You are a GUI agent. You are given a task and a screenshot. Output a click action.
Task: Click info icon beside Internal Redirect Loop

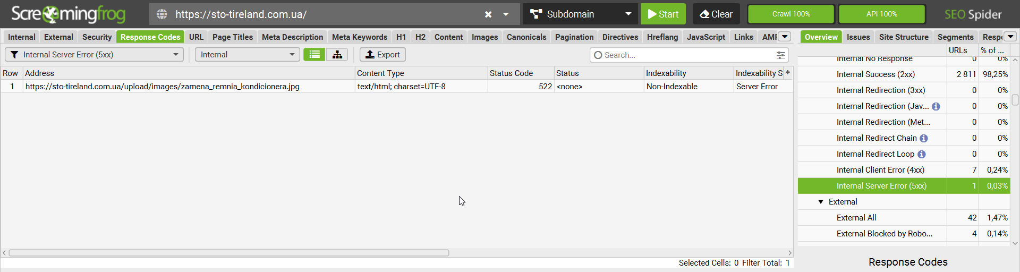[x=922, y=154]
